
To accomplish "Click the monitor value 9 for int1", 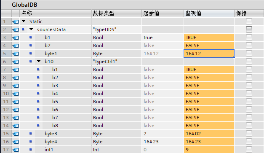I will pos(209,150).
